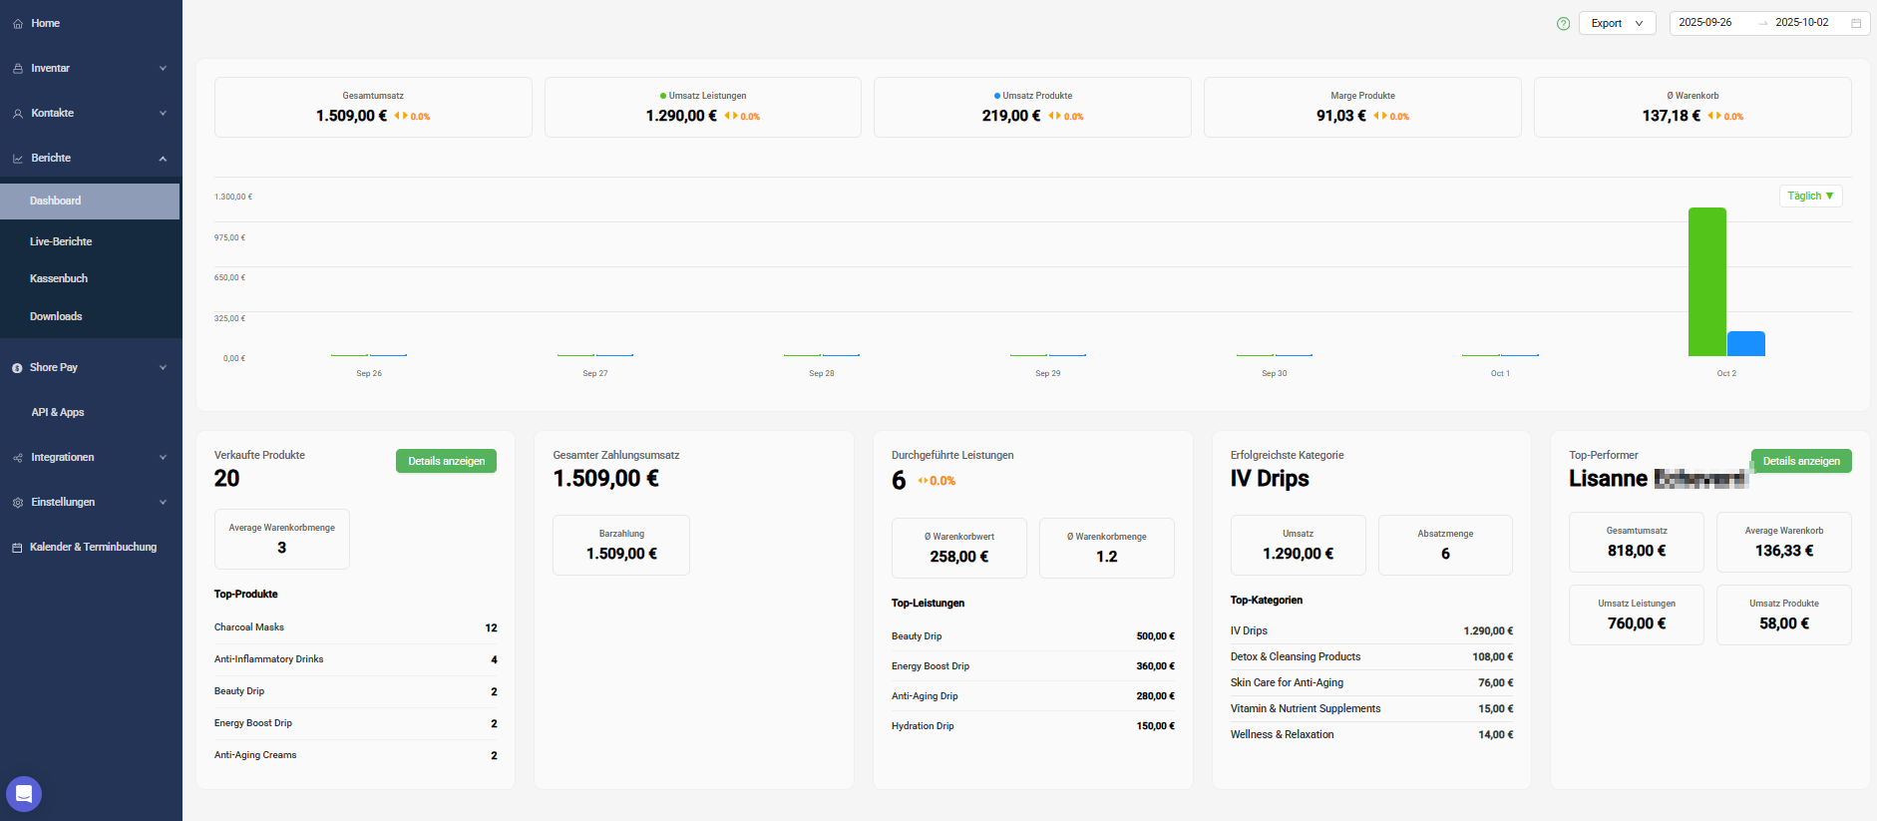Image resolution: width=1877 pixels, height=821 pixels.
Task: Expand the Inventar menu chevron
Action: (x=163, y=69)
